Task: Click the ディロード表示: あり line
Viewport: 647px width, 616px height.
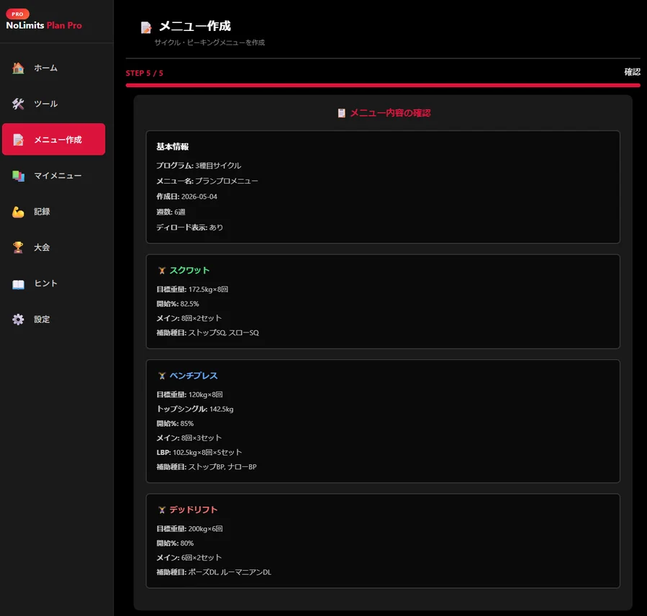Action: [189, 227]
